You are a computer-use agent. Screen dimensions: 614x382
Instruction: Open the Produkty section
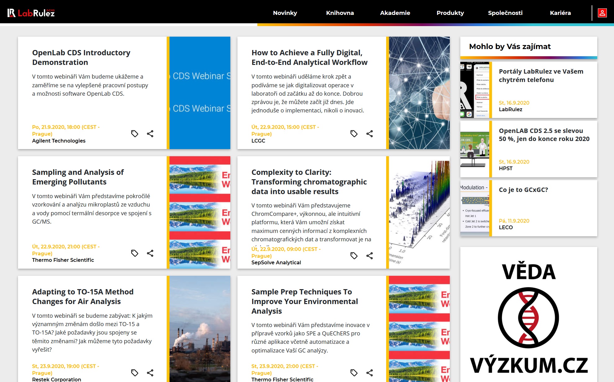(450, 13)
